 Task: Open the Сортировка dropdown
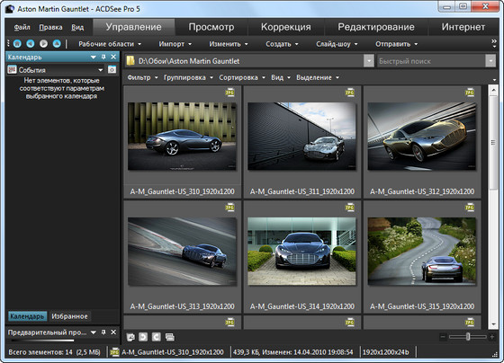tap(242, 77)
